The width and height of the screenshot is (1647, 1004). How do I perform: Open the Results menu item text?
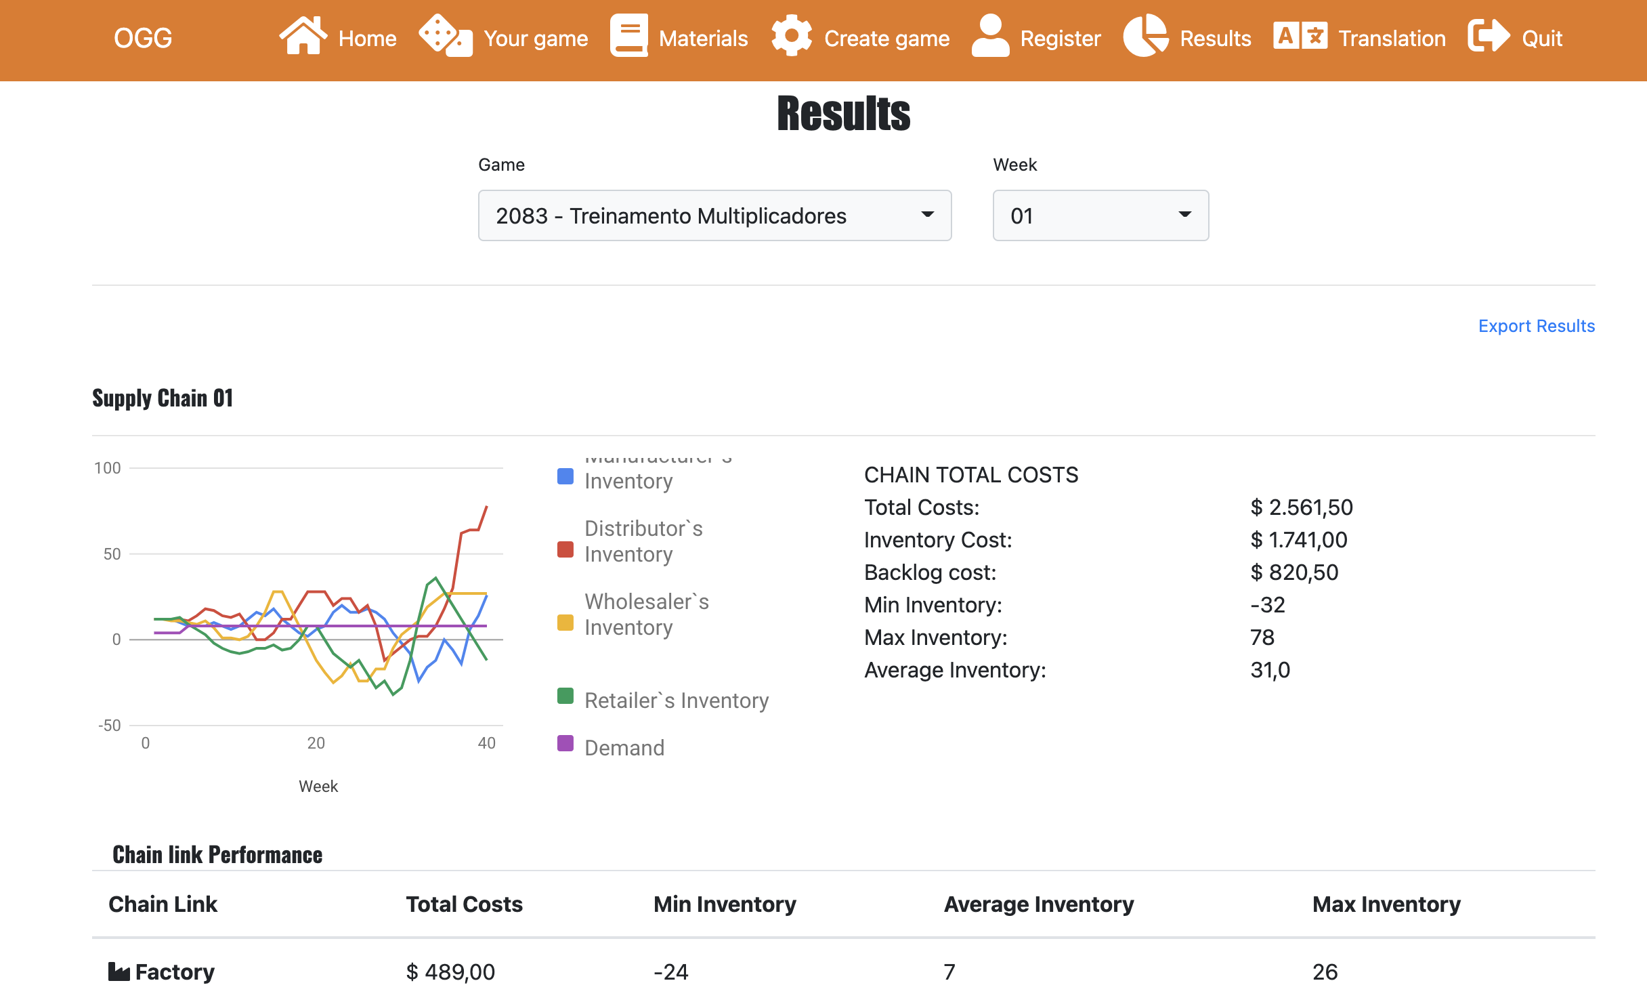point(1215,39)
